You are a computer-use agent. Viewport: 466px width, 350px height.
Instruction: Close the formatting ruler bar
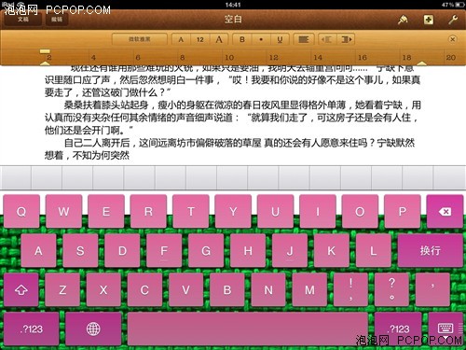(453, 39)
